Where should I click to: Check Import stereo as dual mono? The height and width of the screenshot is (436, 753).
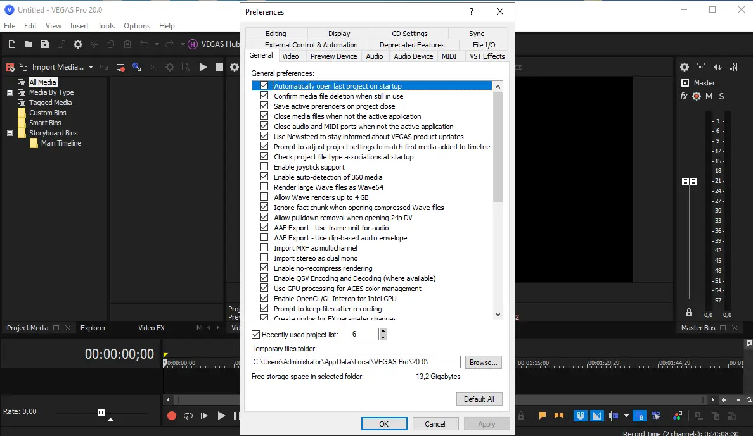(x=264, y=258)
